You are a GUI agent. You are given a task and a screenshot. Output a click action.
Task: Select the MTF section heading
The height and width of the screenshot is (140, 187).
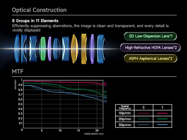tap(17, 72)
